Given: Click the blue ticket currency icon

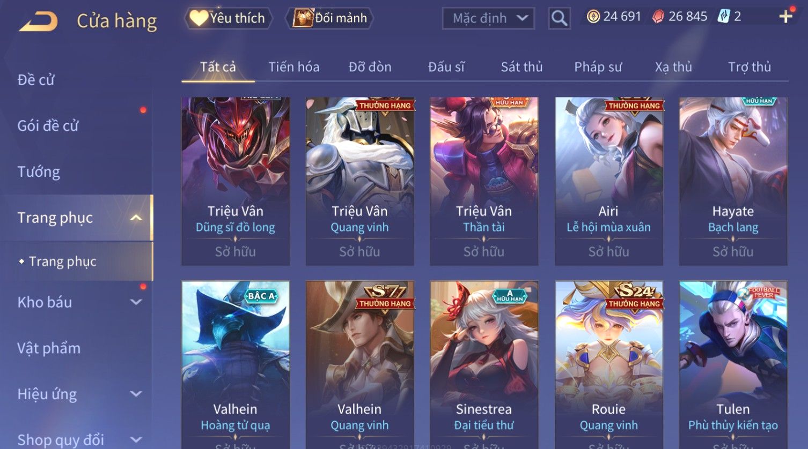Looking at the screenshot, I should 724,17.
